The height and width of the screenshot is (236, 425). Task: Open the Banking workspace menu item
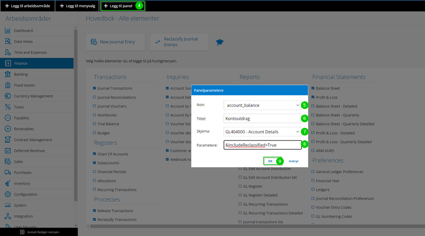coord(37,74)
